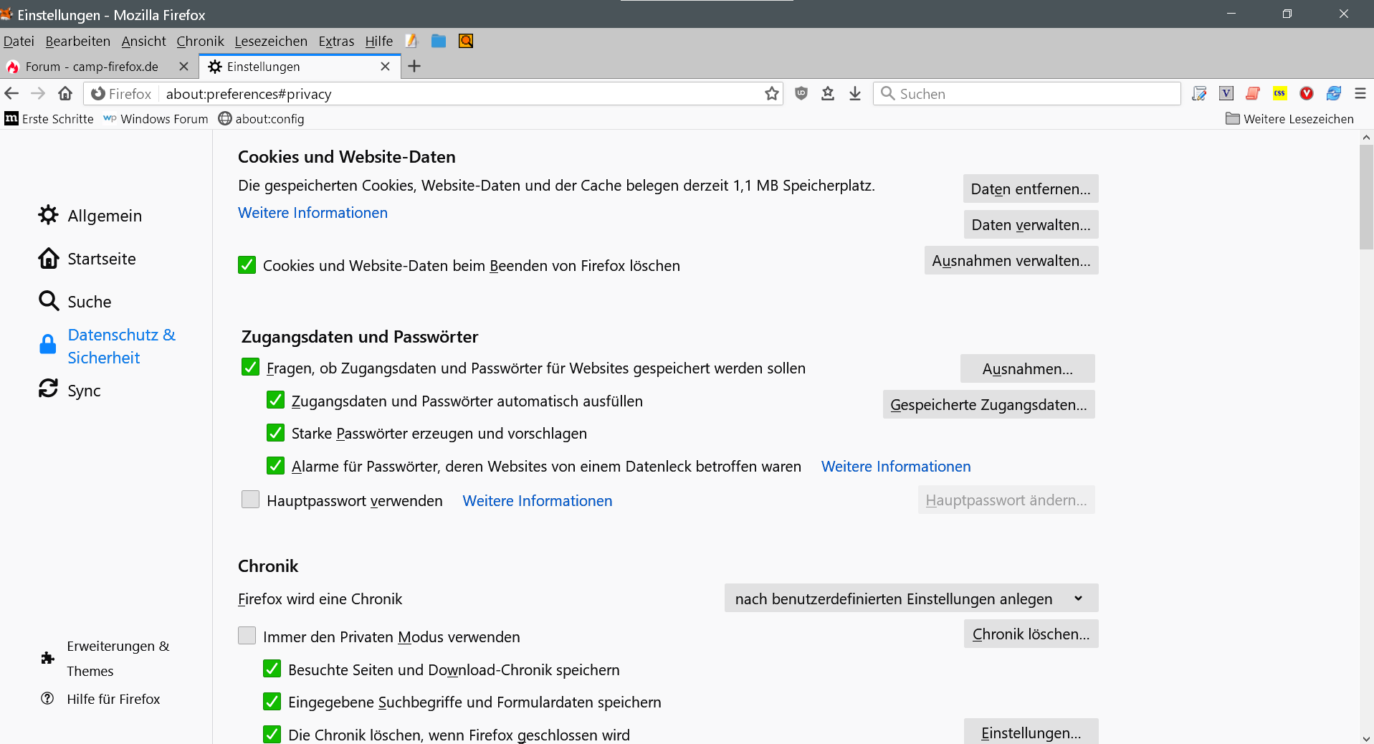Screen dimensions: 1374x744
Task: Toggle Immer den Privaten Modus verwenden
Action: [x=247, y=636]
